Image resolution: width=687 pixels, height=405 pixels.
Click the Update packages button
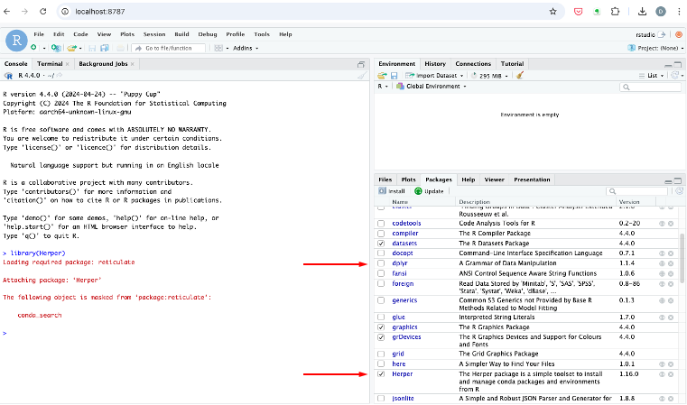click(x=429, y=191)
